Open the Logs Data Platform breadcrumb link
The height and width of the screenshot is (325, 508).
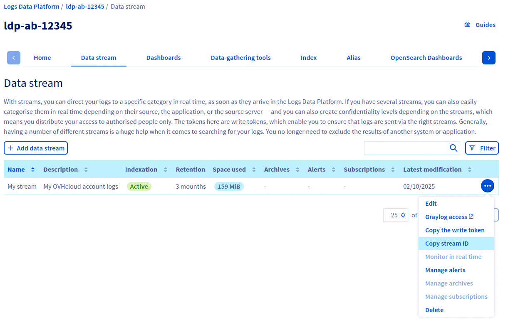pyautogui.click(x=32, y=7)
